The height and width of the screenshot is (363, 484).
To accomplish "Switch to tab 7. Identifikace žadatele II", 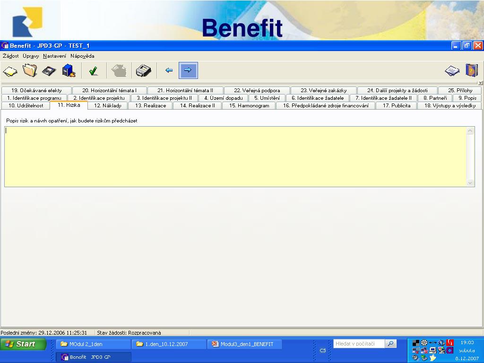I will [383, 98].
